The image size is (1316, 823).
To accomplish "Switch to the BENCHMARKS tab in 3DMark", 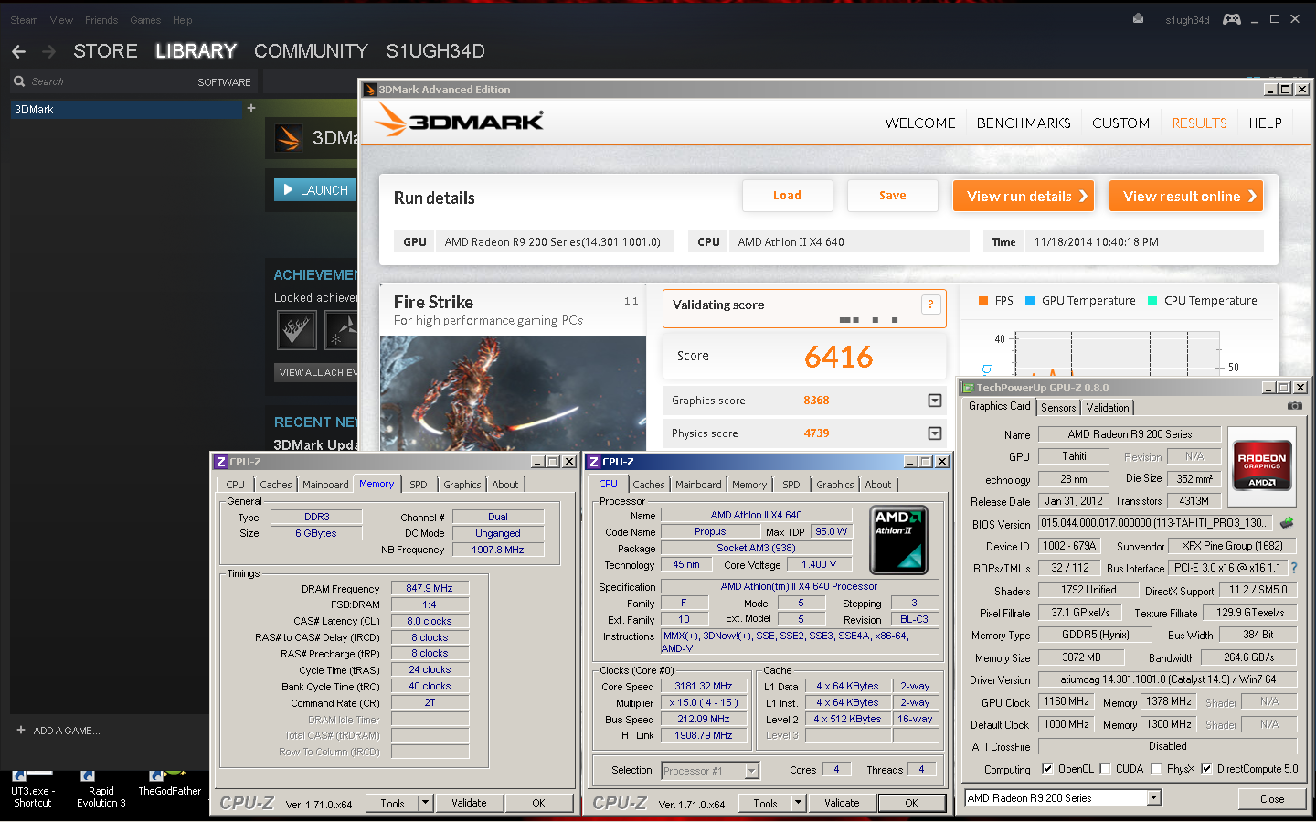I will pyautogui.click(x=1024, y=123).
